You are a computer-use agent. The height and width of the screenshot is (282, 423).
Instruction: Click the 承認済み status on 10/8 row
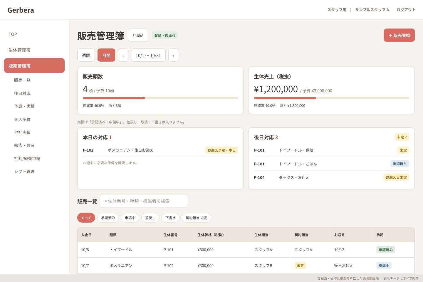point(386,250)
